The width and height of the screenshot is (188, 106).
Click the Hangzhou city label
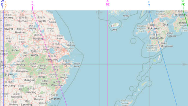(x=52, y=60)
